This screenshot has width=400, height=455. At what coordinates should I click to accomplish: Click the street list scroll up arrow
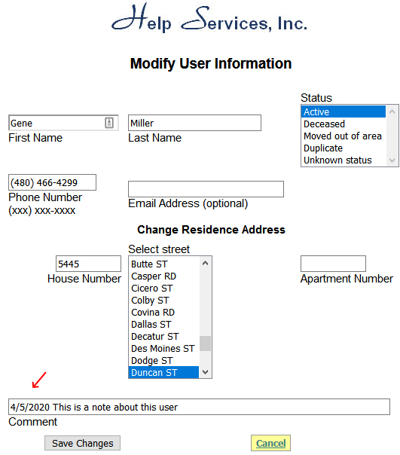tap(205, 263)
